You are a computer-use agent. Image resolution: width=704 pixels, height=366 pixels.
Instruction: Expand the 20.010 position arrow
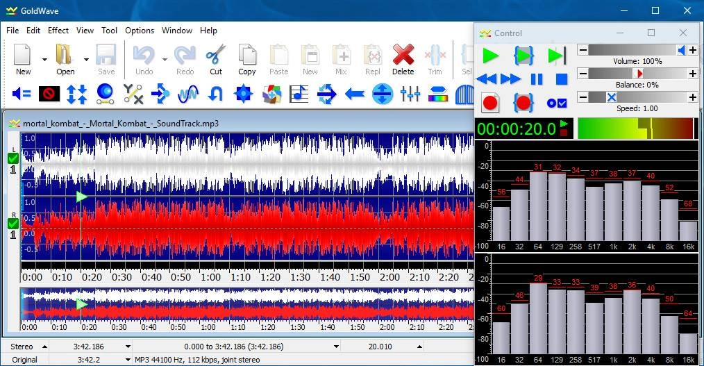click(419, 347)
